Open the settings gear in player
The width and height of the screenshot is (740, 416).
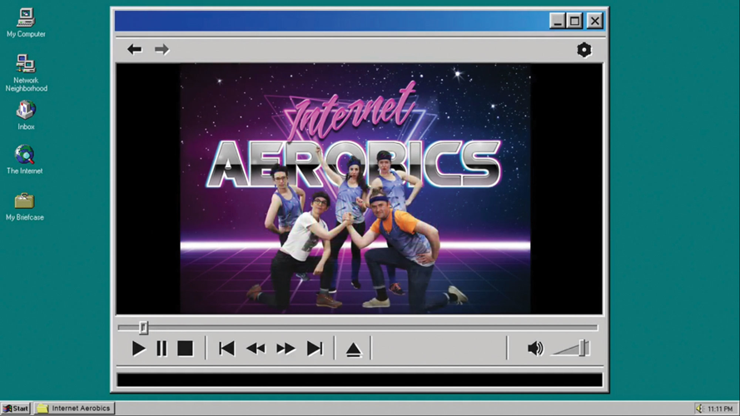click(x=584, y=50)
